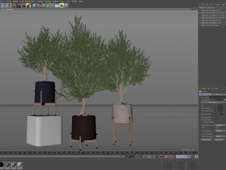Click the green array modeling icon
226x170 pixels.
[48, 5]
